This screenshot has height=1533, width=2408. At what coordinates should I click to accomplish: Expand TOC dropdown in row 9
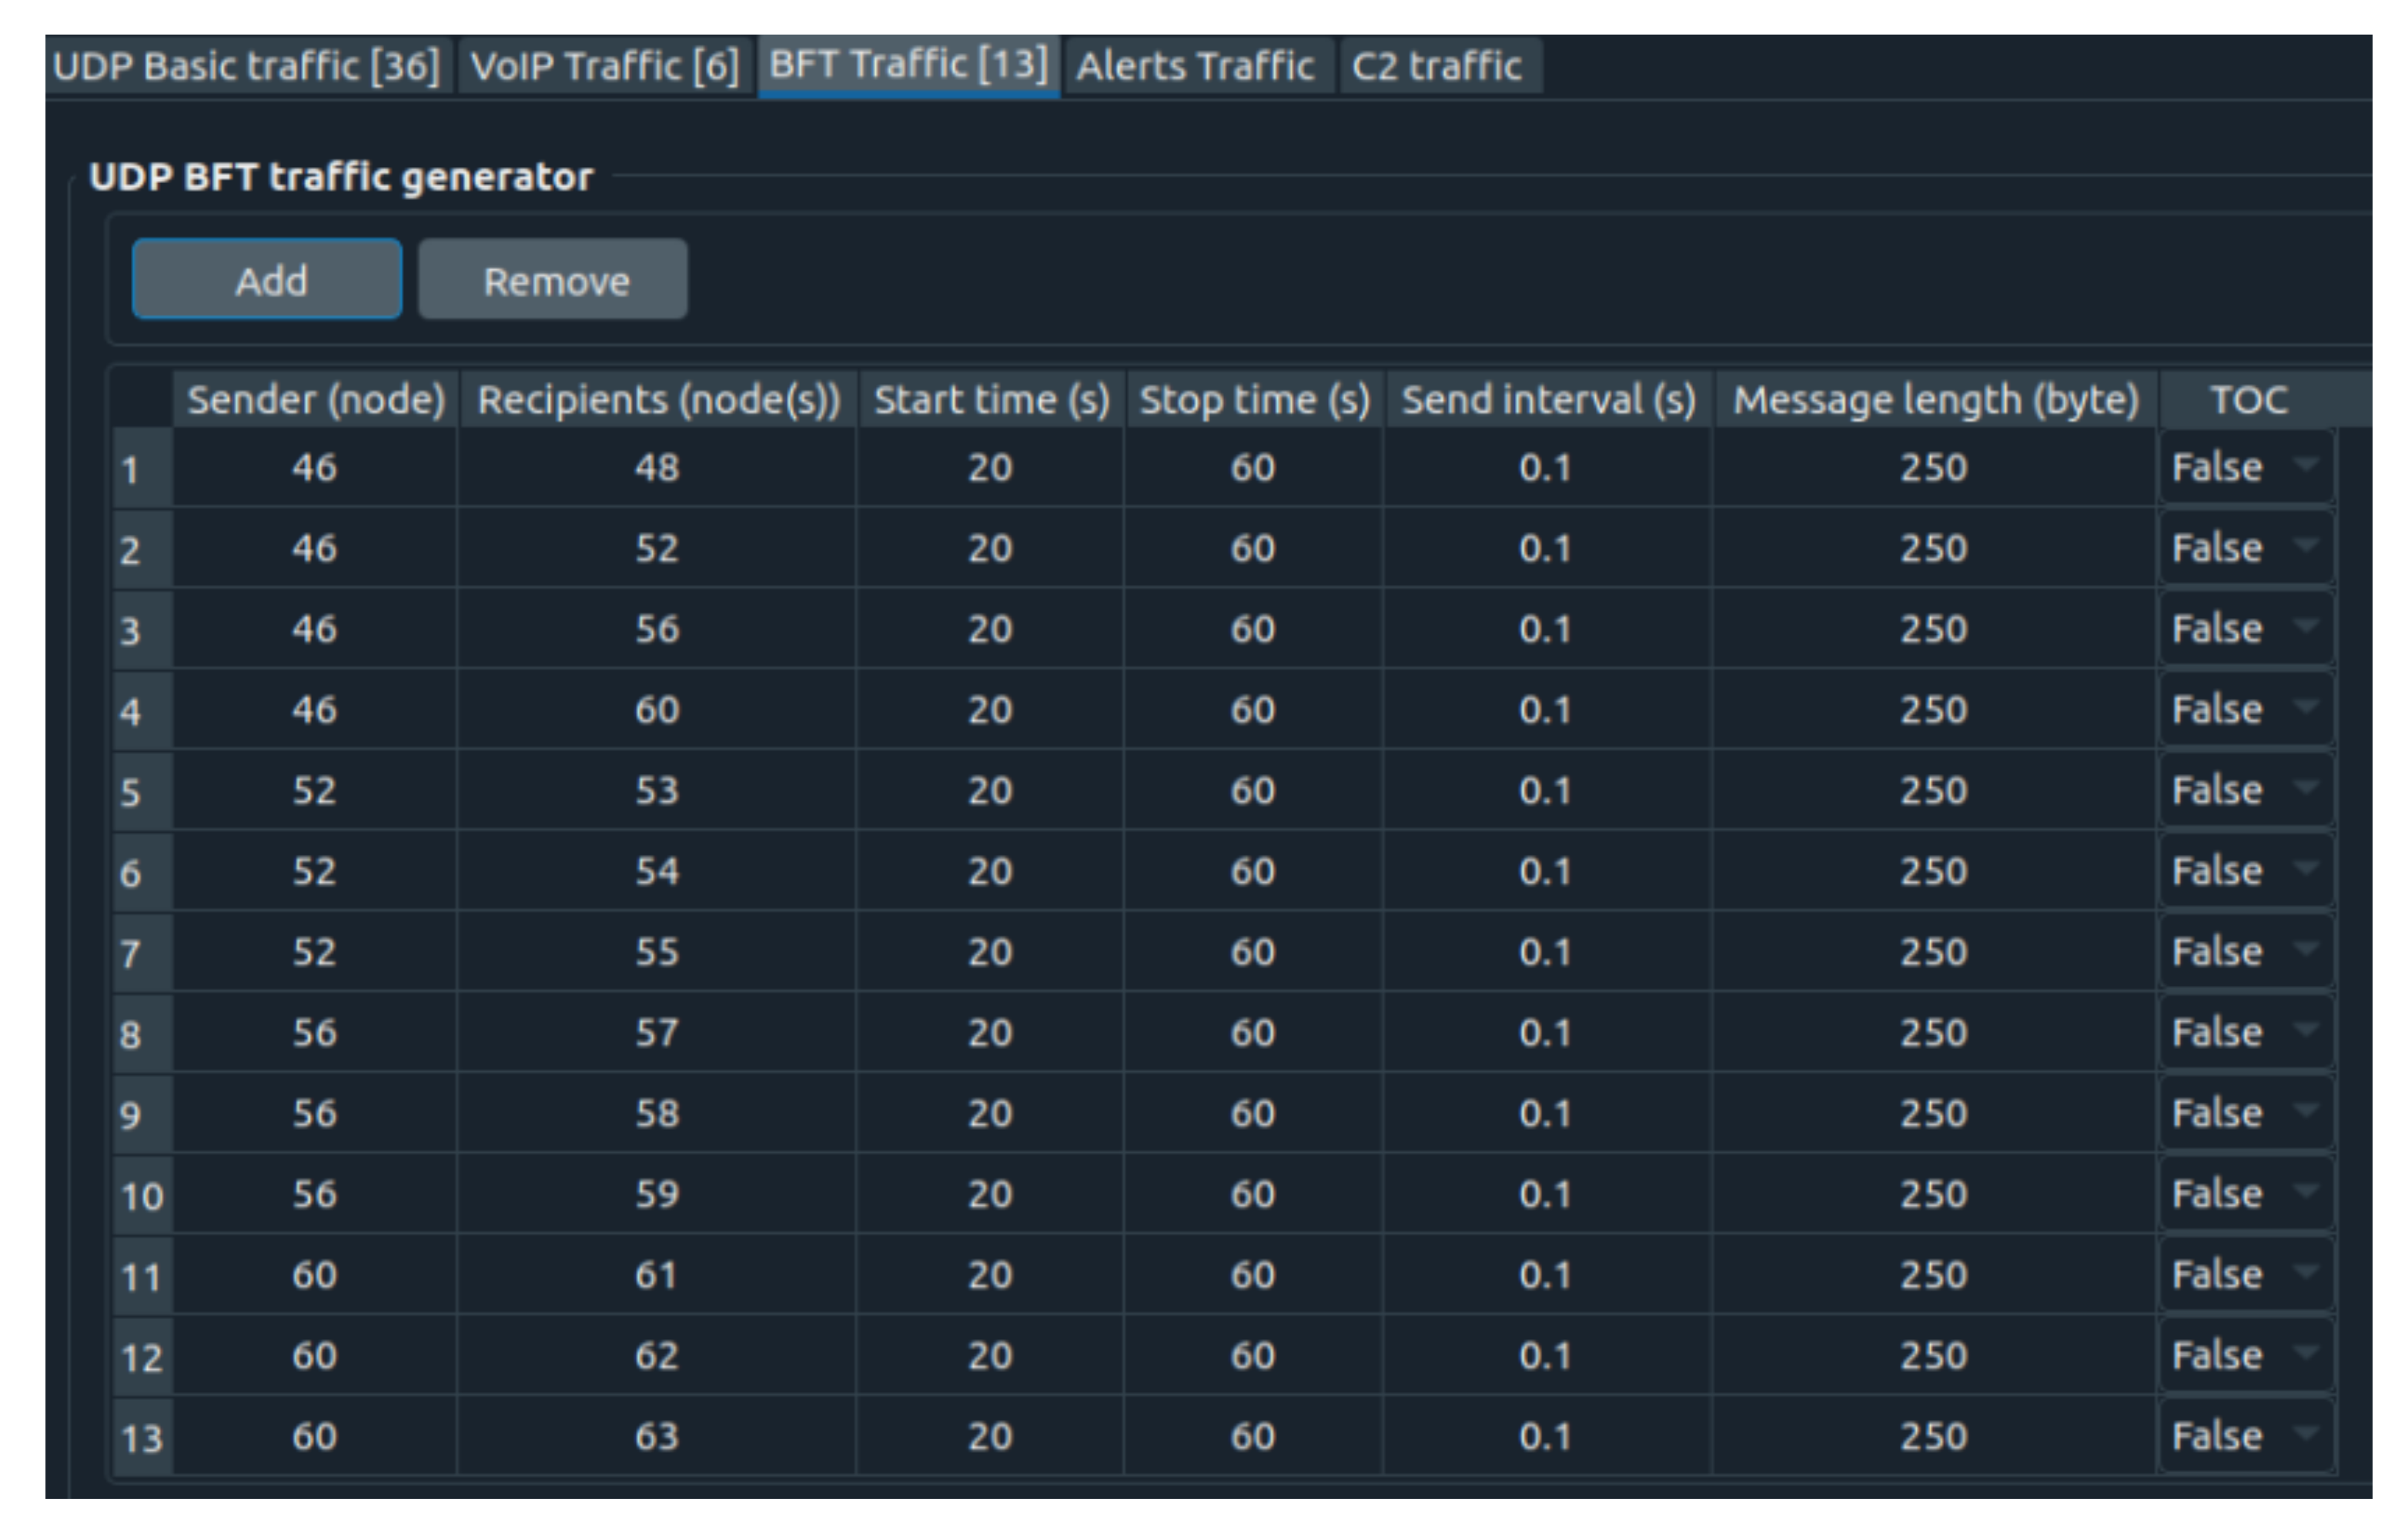(2245, 1113)
